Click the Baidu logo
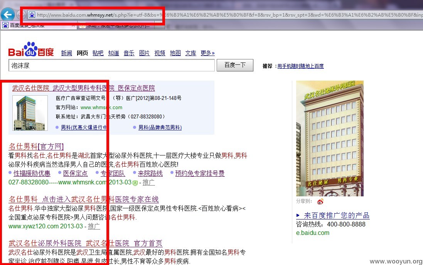Screen dimensions: 423x265 [31, 49]
